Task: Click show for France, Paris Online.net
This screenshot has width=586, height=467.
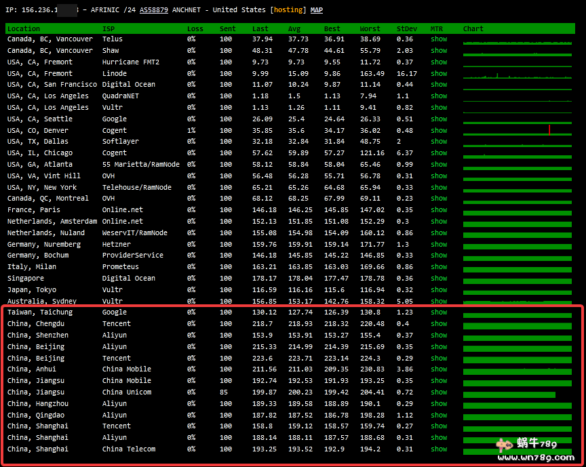Action: (439, 210)
